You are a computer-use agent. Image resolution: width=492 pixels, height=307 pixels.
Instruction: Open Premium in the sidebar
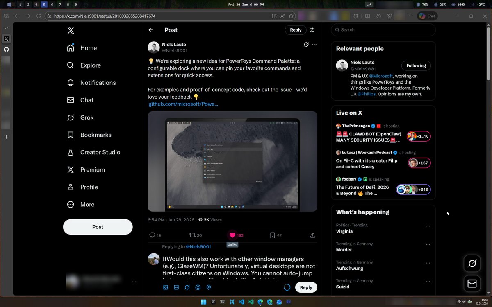(86, 169)
